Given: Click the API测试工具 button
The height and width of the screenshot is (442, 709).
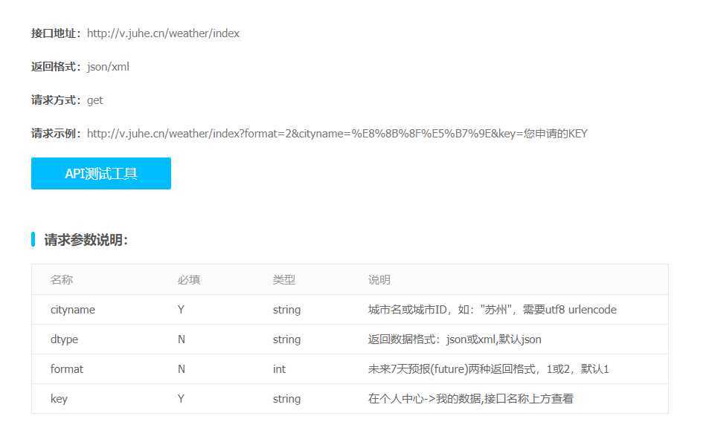Looking at the screenshot, I should (101, 173).
